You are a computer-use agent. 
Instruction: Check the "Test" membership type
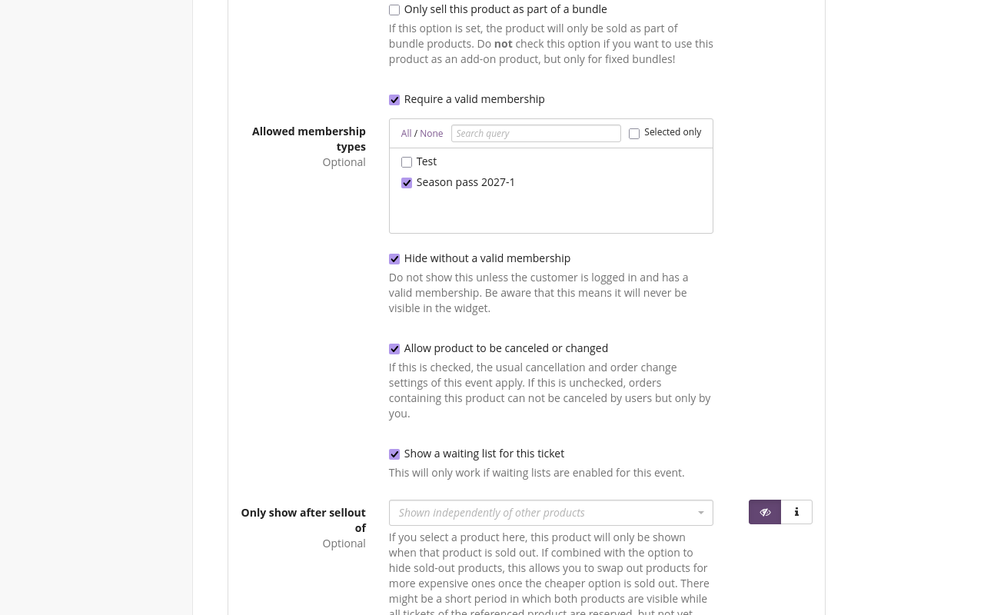point(407,162)
